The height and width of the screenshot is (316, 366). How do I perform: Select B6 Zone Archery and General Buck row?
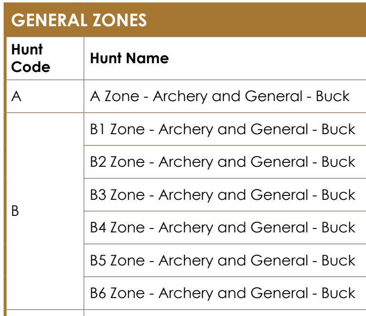pyautogui.click(x=225, y=293)
